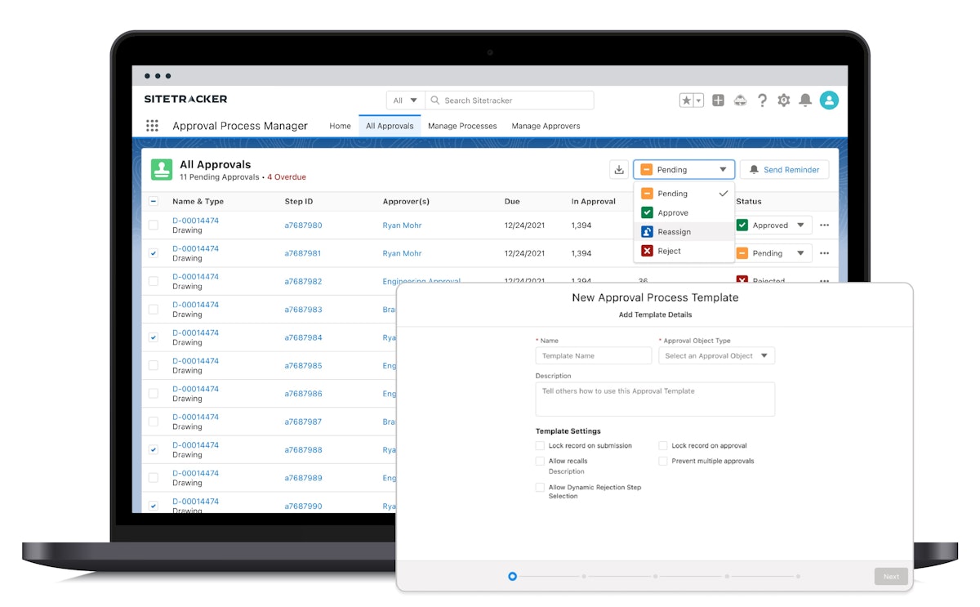Open the help question mark icon

pyautogui.click(x=762, y=100)
